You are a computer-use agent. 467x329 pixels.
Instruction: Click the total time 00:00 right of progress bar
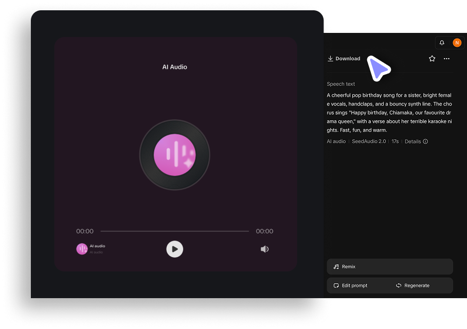[264, 231]
